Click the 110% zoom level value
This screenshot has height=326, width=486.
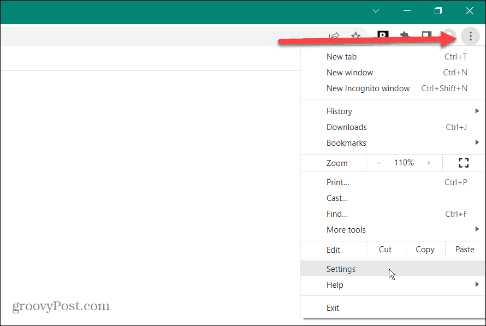click(x=404, y=163)
